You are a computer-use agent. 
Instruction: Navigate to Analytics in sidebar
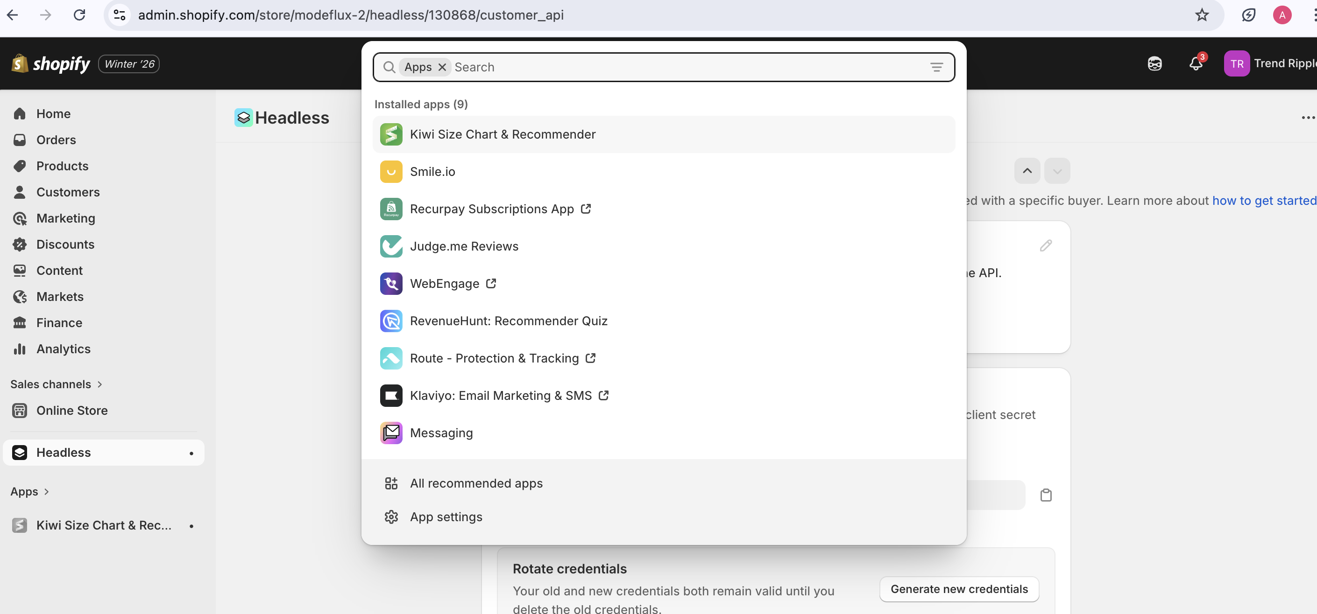63,349
